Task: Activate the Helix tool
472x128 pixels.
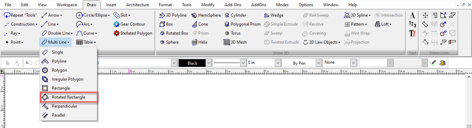Action: click(200, 42)
